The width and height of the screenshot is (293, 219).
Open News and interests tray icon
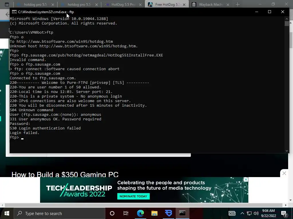point(232,213)
